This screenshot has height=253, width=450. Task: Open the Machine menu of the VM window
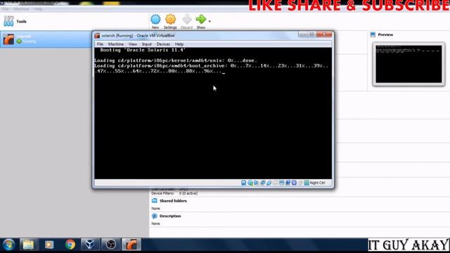tap(116, 44)
